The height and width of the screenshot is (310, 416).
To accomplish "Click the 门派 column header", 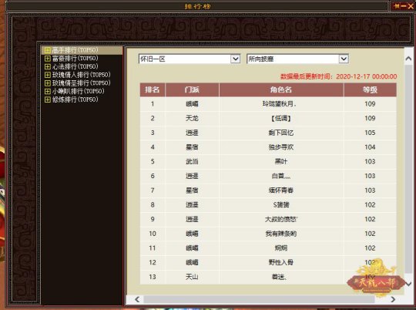I will 192,89.
